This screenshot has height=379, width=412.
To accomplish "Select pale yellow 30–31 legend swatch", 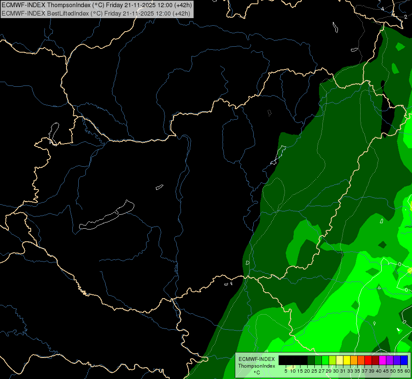I will tap(340, 360).
